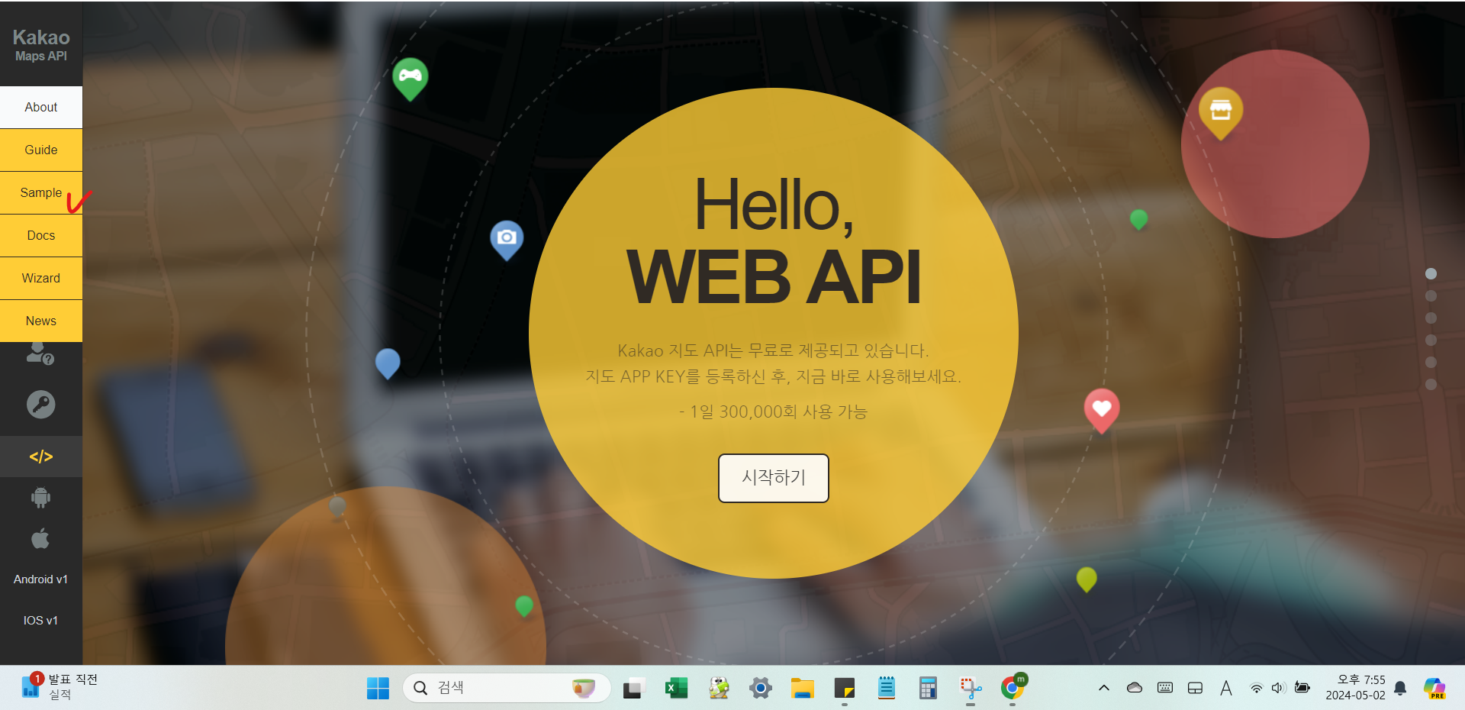This screenshot has height=710, width=1465.
Task: Select the Android robot icon
Action: 41,498
